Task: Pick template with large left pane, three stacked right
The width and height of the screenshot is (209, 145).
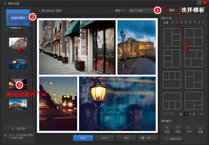Action: tap(172, 37)
